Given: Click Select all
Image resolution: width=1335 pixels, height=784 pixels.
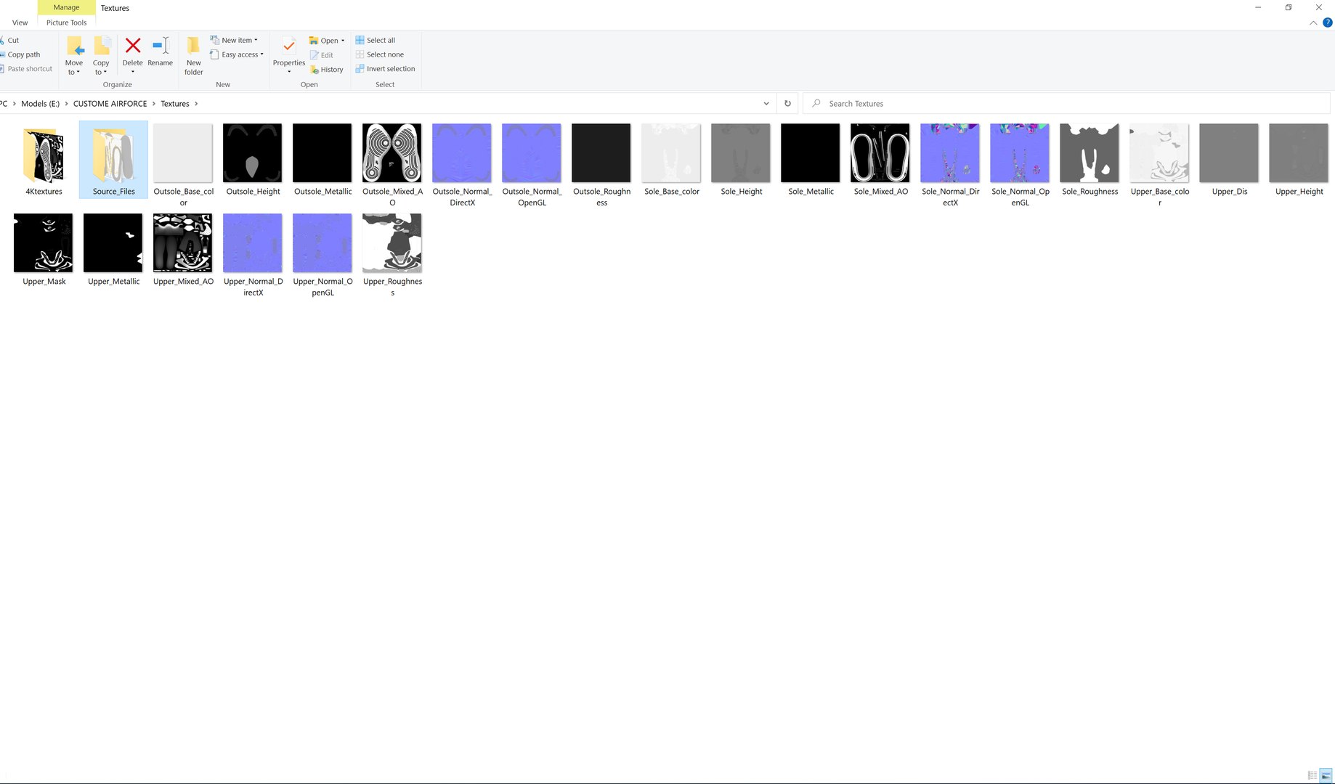Looking at the screenshot, I should click(x=376, y=41).
